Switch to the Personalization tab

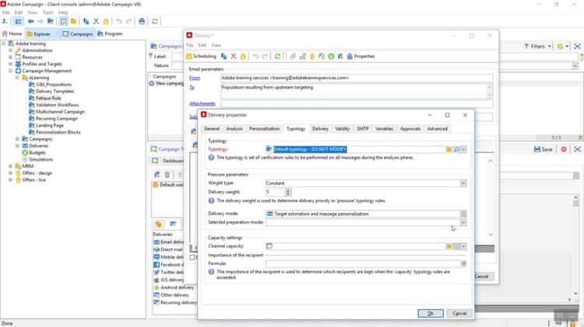pyautogui.click(x=265, y=129)
